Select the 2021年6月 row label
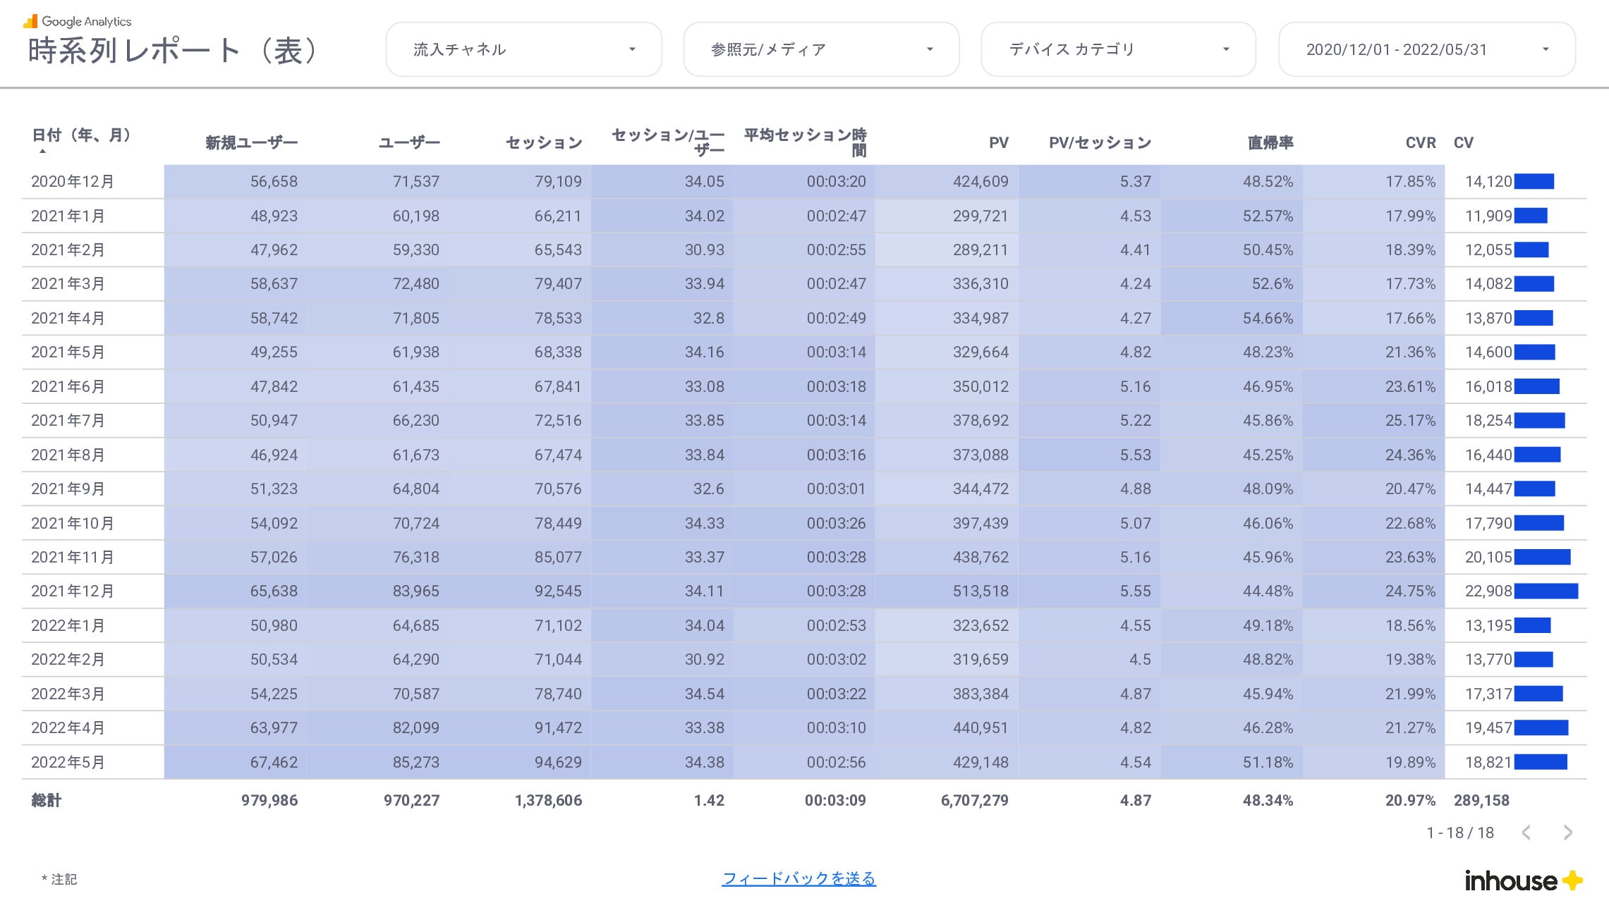Image resolution: width=1609 pixels, height=903 pixels. click(x=68, y=386)
